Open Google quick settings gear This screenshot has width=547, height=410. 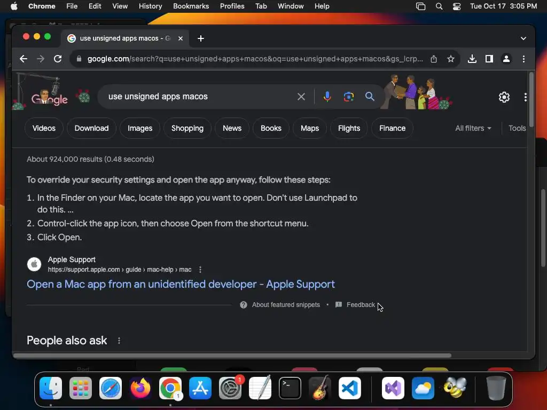(x=504, y=97)
